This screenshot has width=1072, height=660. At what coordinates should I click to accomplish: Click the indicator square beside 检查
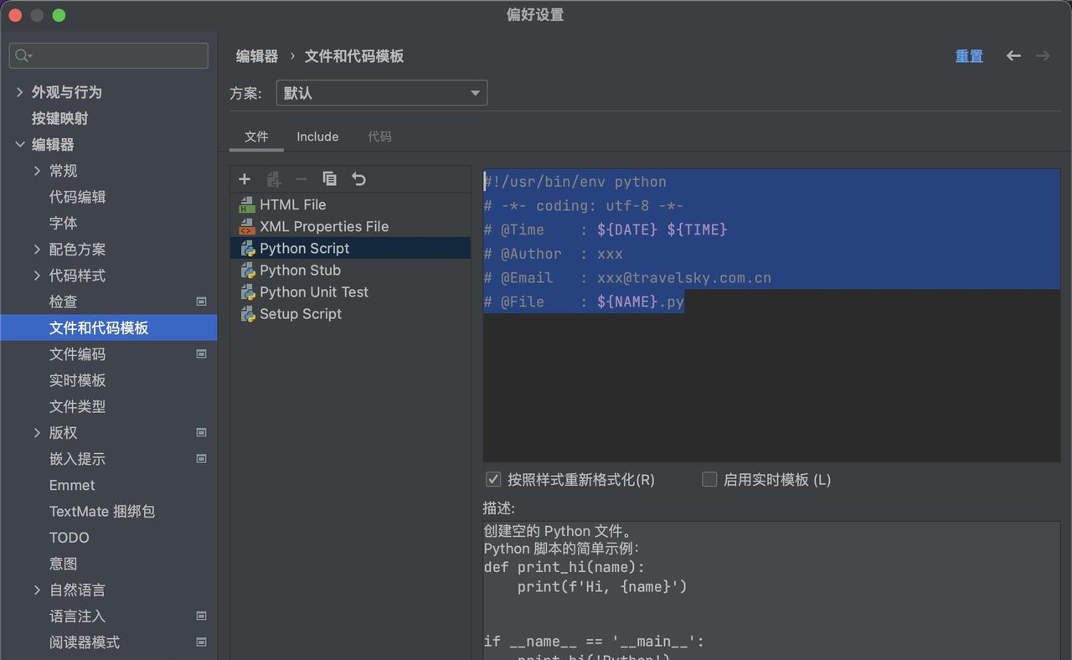tap(201, 302)
